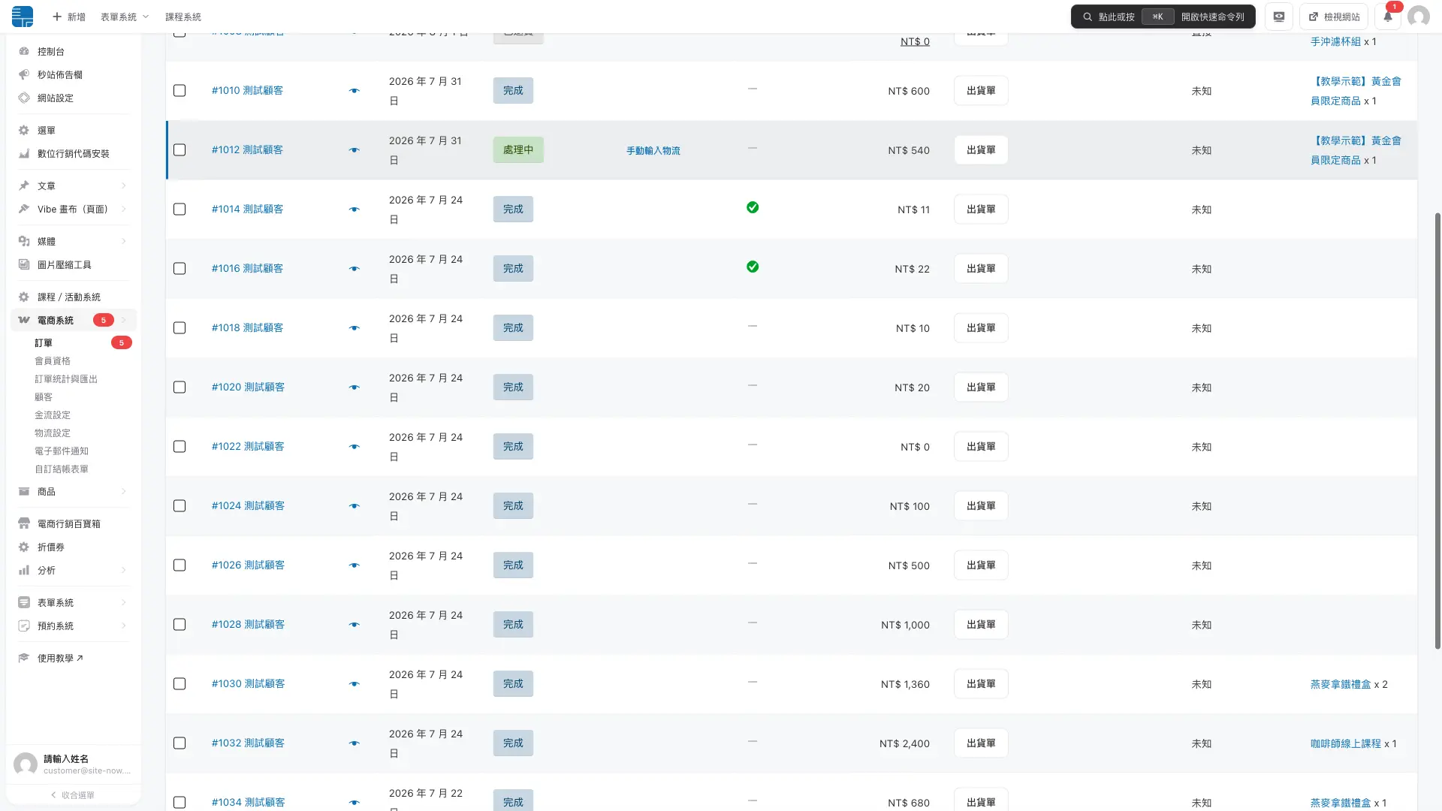Collapse the 電商系統 sidebar section
1442x811 pixels.
(x=123, y=320)
